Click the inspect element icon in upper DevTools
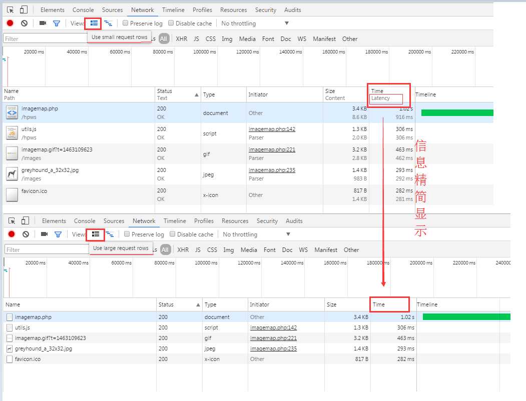Viewport: 526px width, 401px height. 11,9
